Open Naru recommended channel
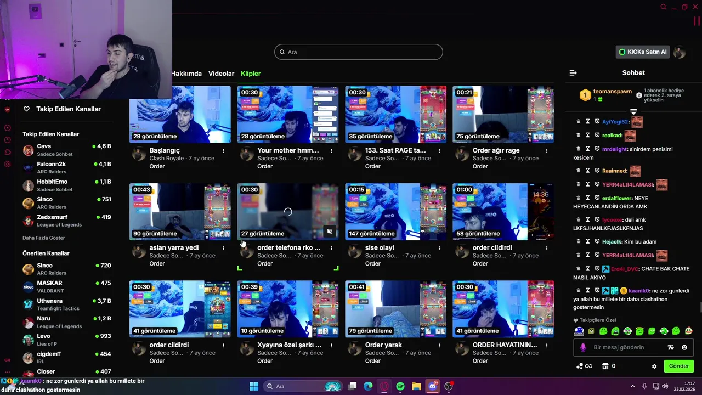 (x=67, y=322)
